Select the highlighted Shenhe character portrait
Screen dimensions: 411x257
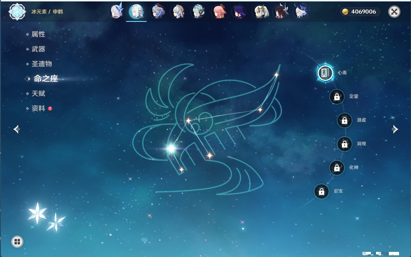[x=136, y=11]
